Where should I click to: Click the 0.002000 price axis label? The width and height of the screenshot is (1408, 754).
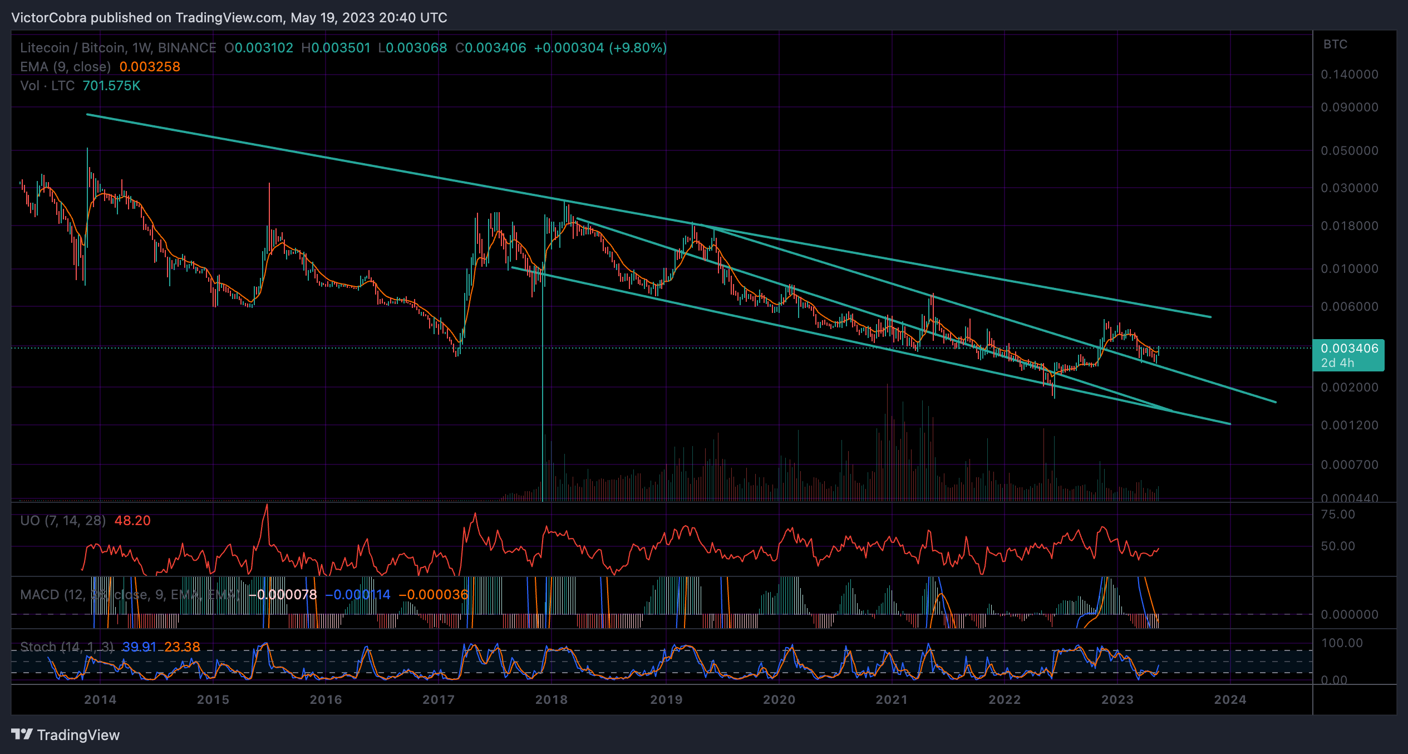coord(1350,388)
